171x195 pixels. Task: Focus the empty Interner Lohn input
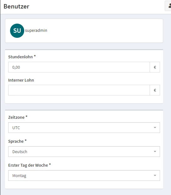(79, 90)
